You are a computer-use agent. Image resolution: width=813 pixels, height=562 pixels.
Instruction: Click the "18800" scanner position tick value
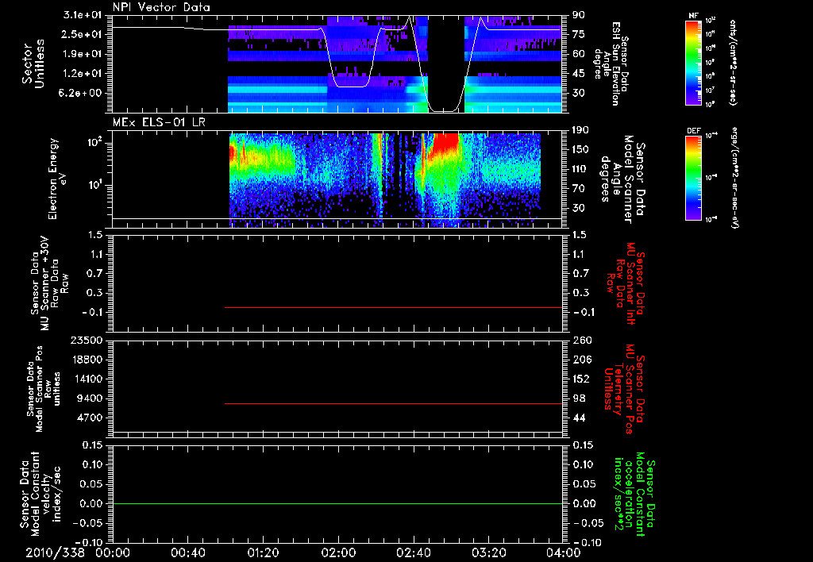click(x=87, y=360)
